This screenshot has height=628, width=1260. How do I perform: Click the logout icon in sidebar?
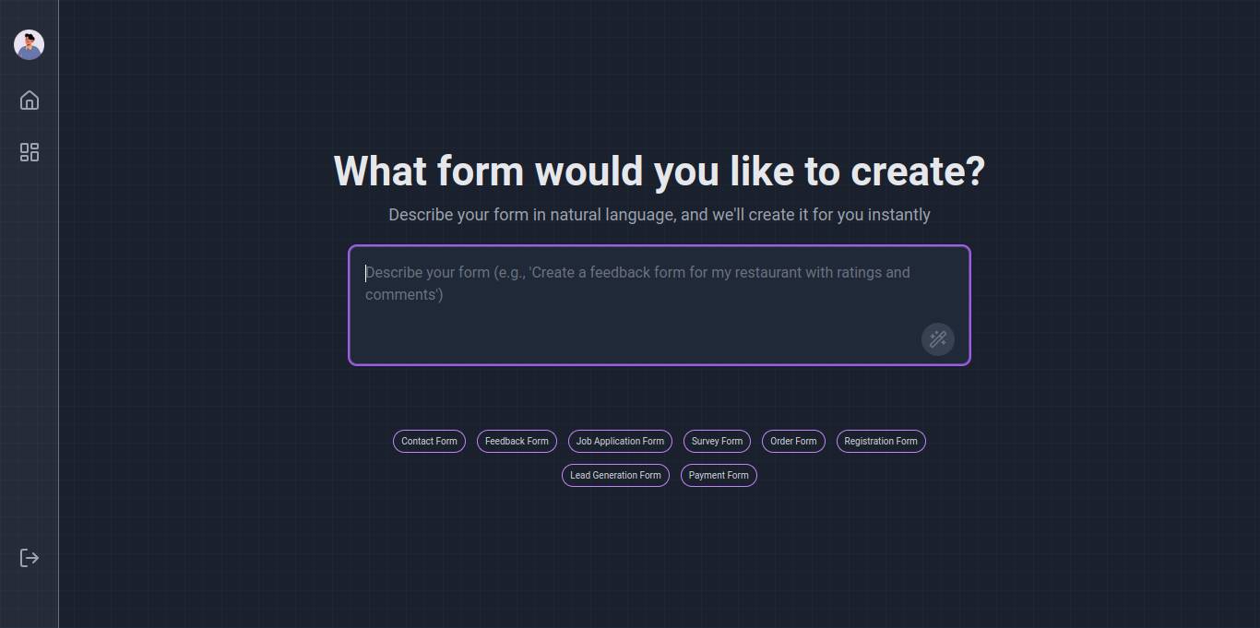pyautogui.click(x=30, y=558)
